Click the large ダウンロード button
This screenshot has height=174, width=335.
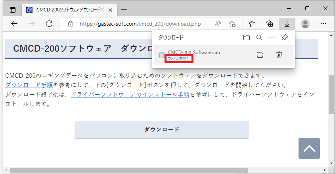[162, 129]
